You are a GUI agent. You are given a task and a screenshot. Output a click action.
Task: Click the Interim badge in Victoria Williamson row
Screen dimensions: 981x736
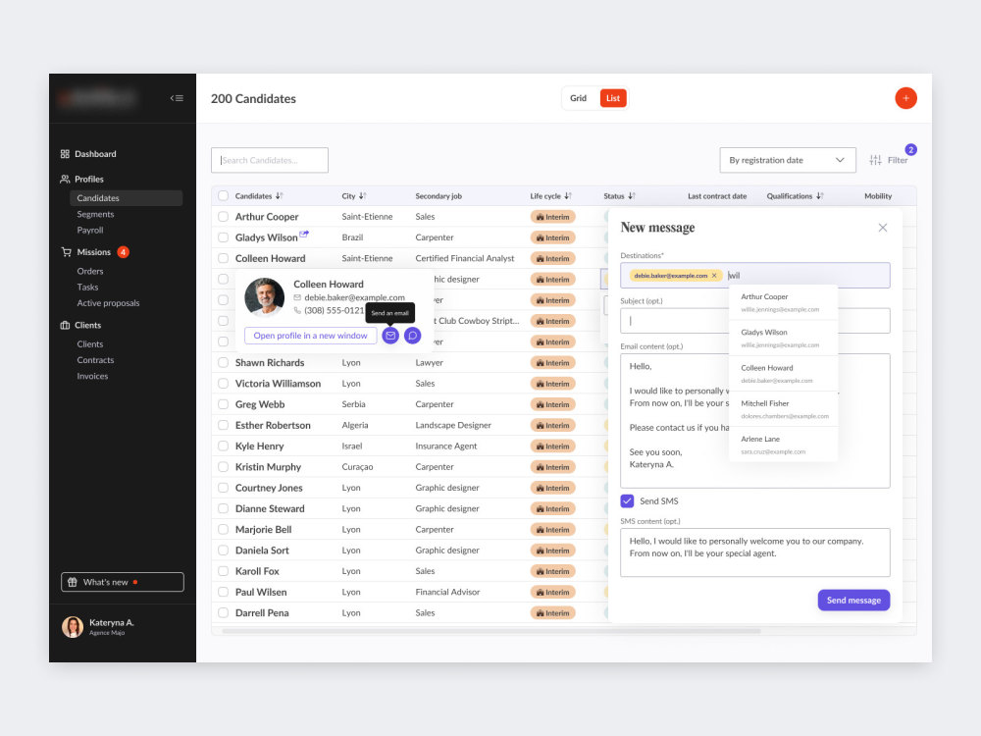553,384
